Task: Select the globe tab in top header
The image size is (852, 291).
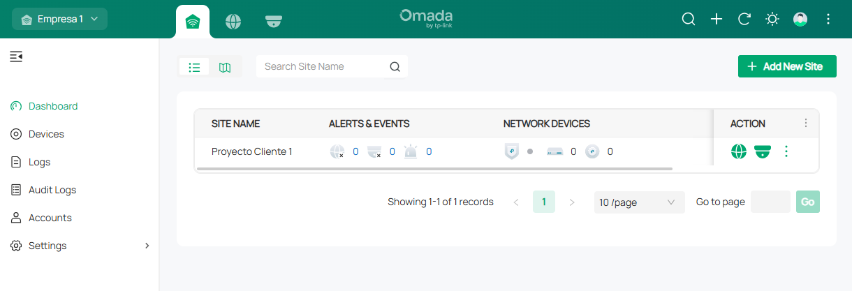Action: 233,22
